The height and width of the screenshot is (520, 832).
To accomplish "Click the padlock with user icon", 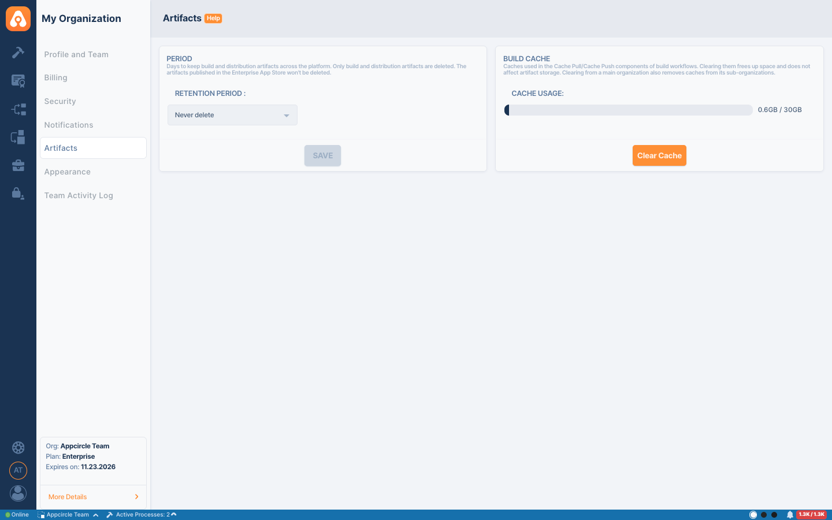I will (18, 194).
